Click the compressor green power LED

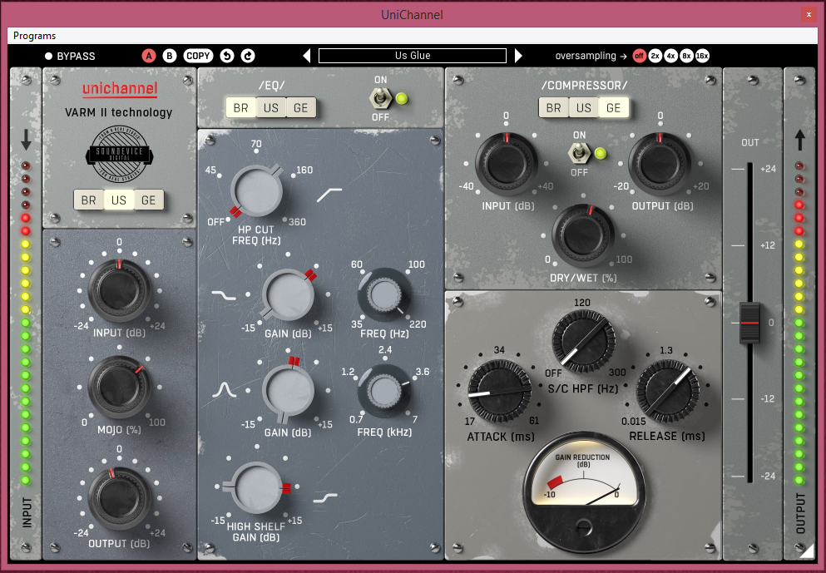click(600, 154)
